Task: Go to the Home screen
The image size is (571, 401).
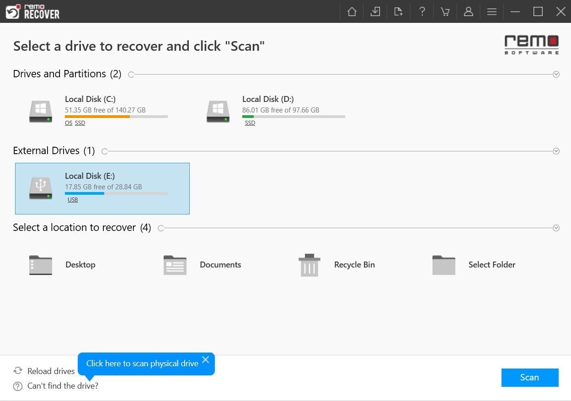Action: coord(352,11)
